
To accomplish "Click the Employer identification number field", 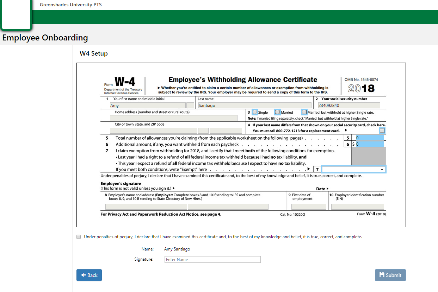I will tap(358, 207).
